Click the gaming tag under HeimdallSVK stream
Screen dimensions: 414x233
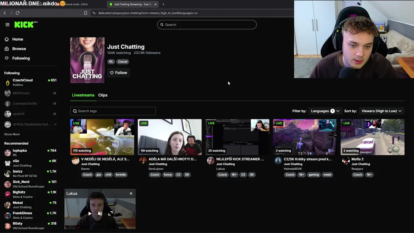(314, 175)
